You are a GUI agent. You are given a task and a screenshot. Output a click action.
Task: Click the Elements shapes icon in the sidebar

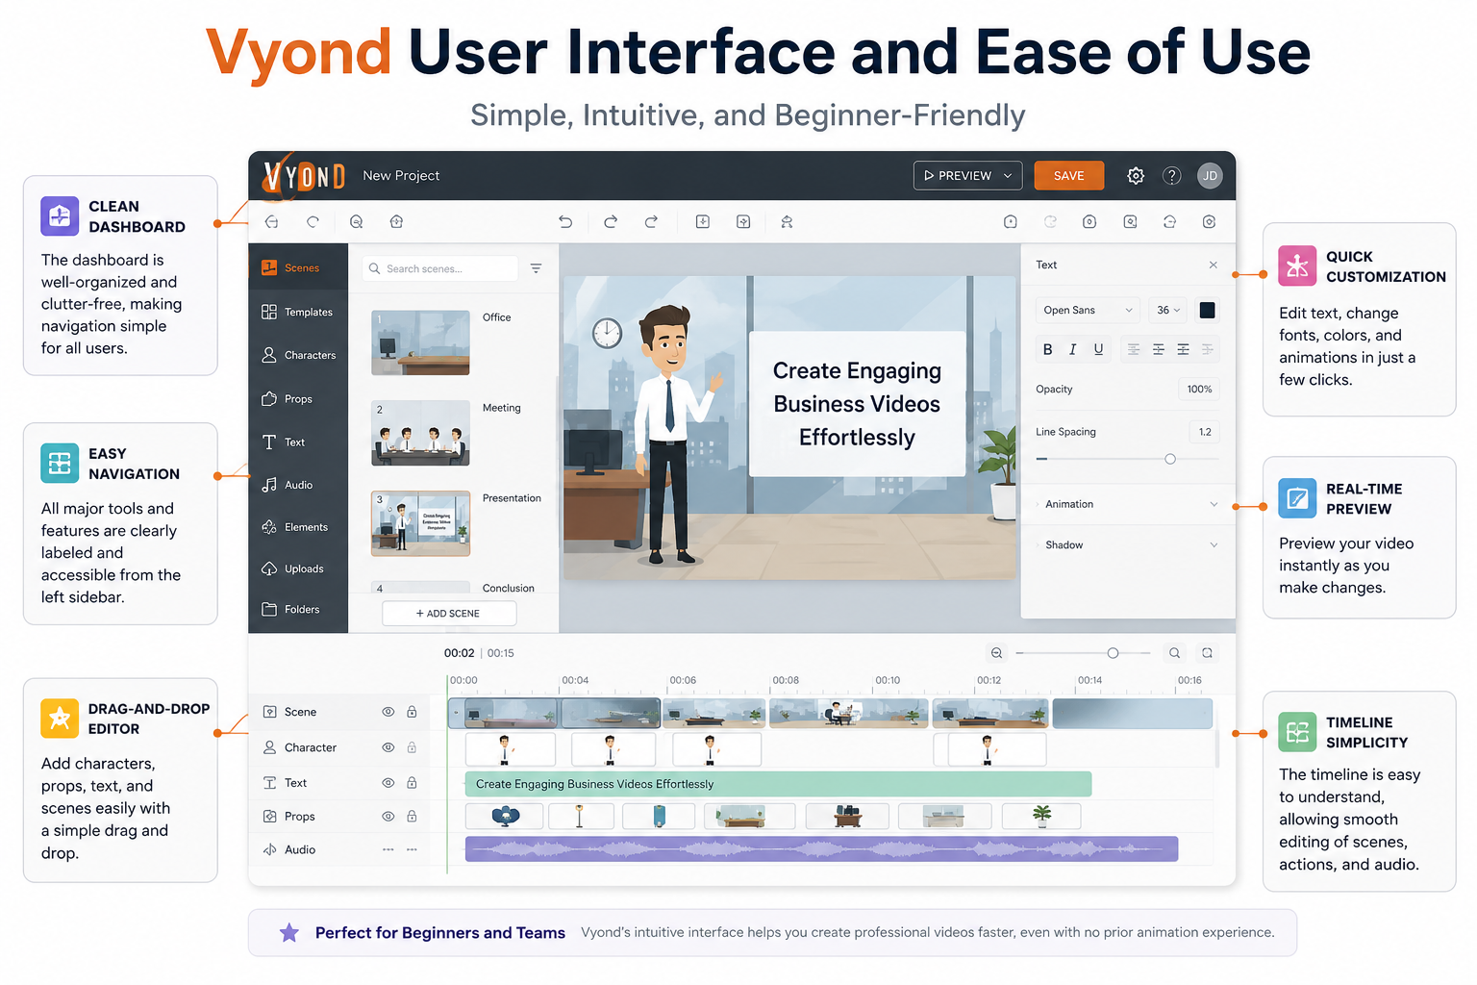pyautogui.click(x=269, y=527)
